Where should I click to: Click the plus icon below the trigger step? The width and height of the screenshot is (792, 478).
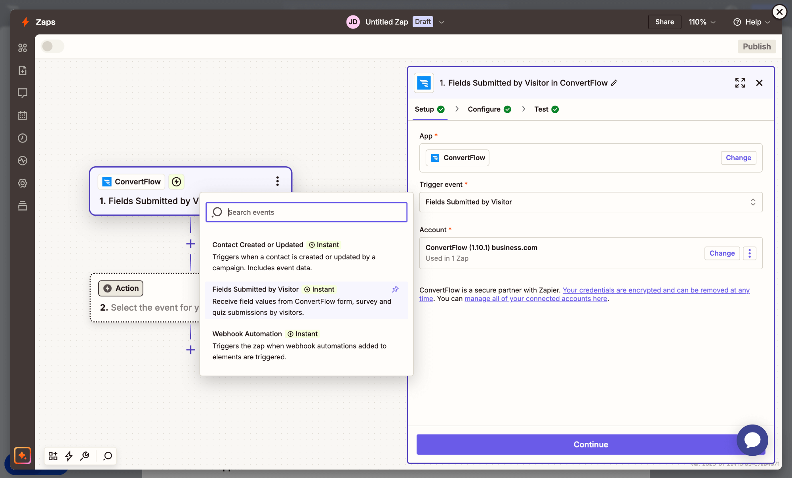pos(190,244)
